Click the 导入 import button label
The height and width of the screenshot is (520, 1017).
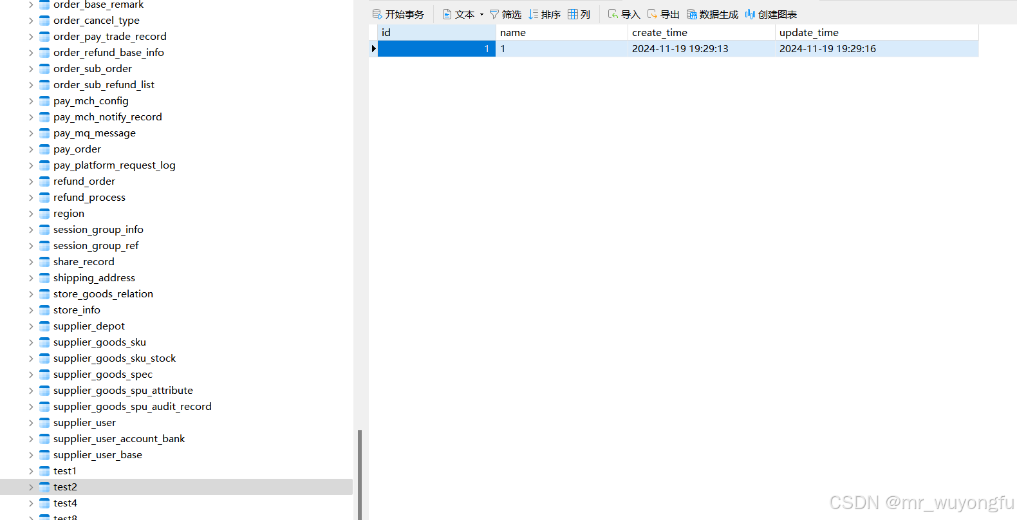click(631, 14)
